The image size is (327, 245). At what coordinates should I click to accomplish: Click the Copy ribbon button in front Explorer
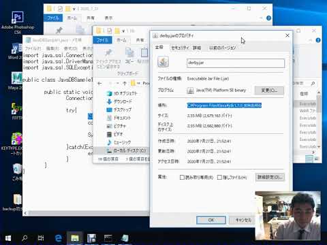pos(129,56)
